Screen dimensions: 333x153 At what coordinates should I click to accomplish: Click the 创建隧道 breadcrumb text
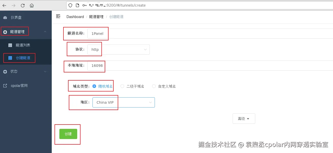[x=116, y=17]
